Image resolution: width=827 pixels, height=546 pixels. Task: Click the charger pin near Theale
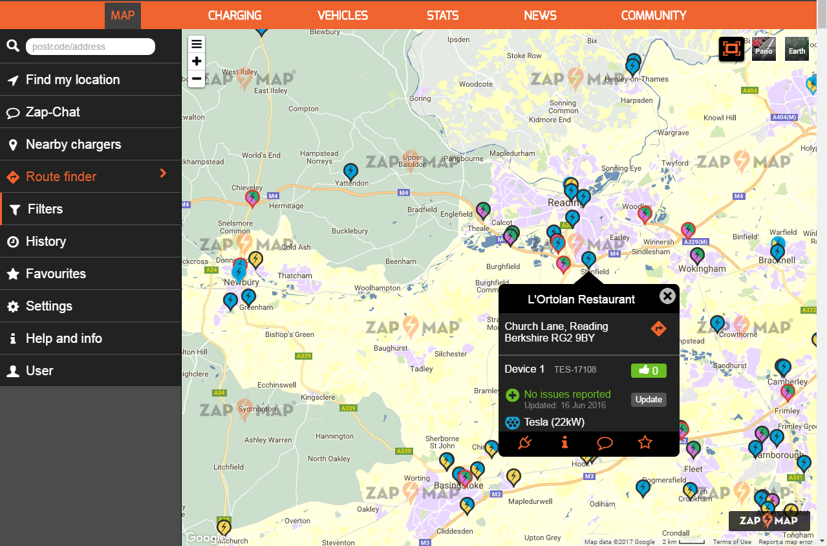coord(483,211)
